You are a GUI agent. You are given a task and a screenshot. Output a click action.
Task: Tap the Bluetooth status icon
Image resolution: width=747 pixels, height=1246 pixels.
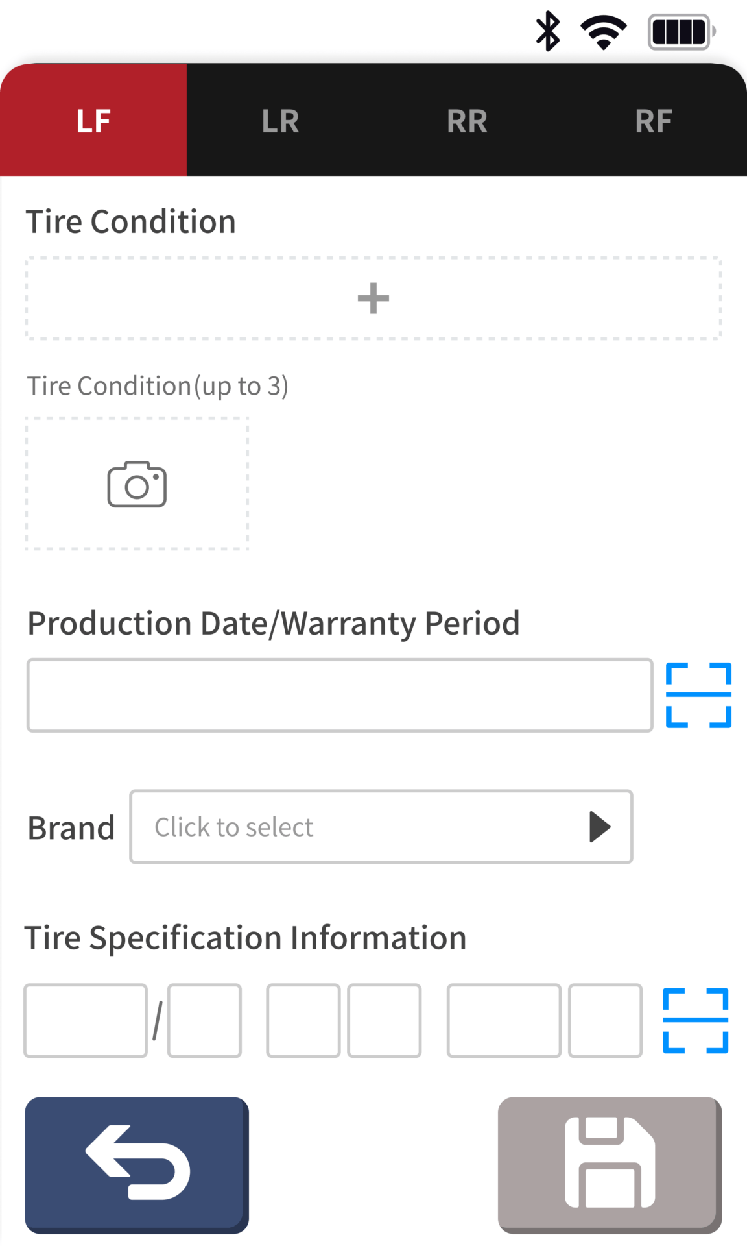click(548, 31)
